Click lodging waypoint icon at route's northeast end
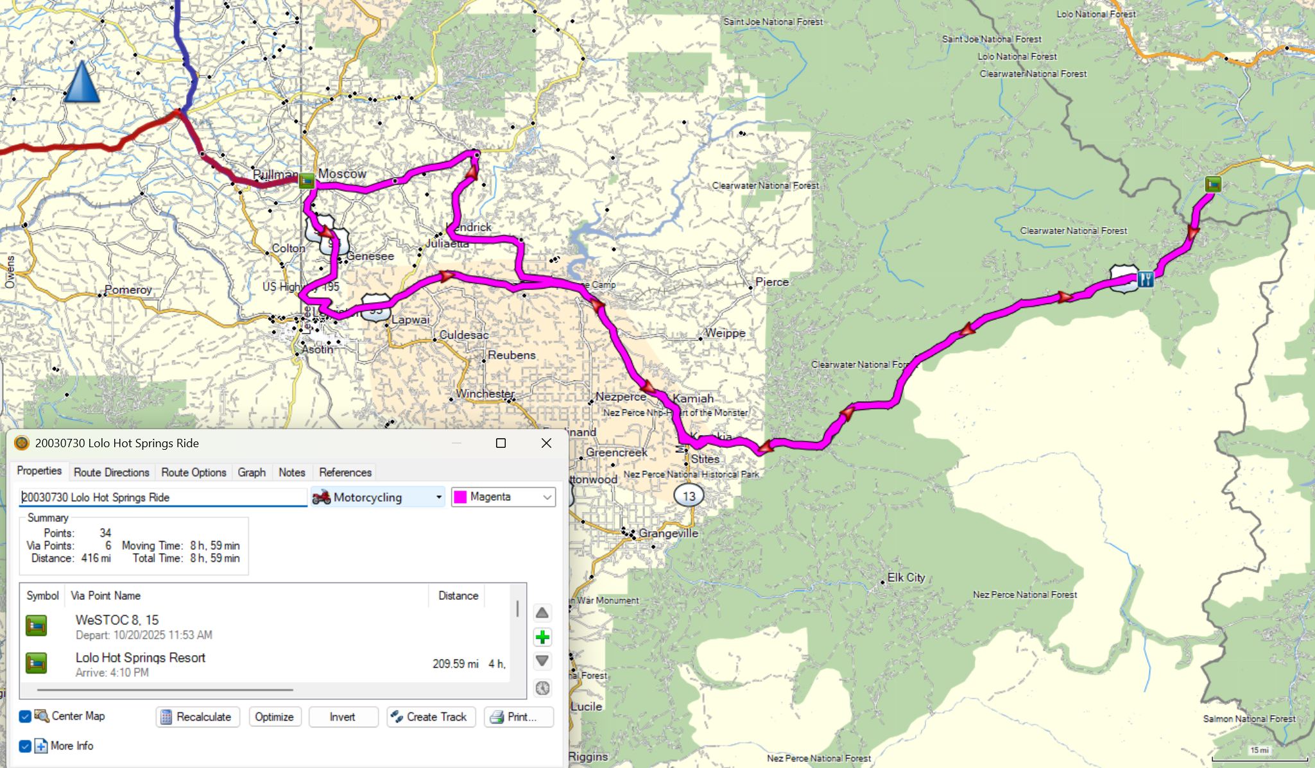 coord(1212,185)
